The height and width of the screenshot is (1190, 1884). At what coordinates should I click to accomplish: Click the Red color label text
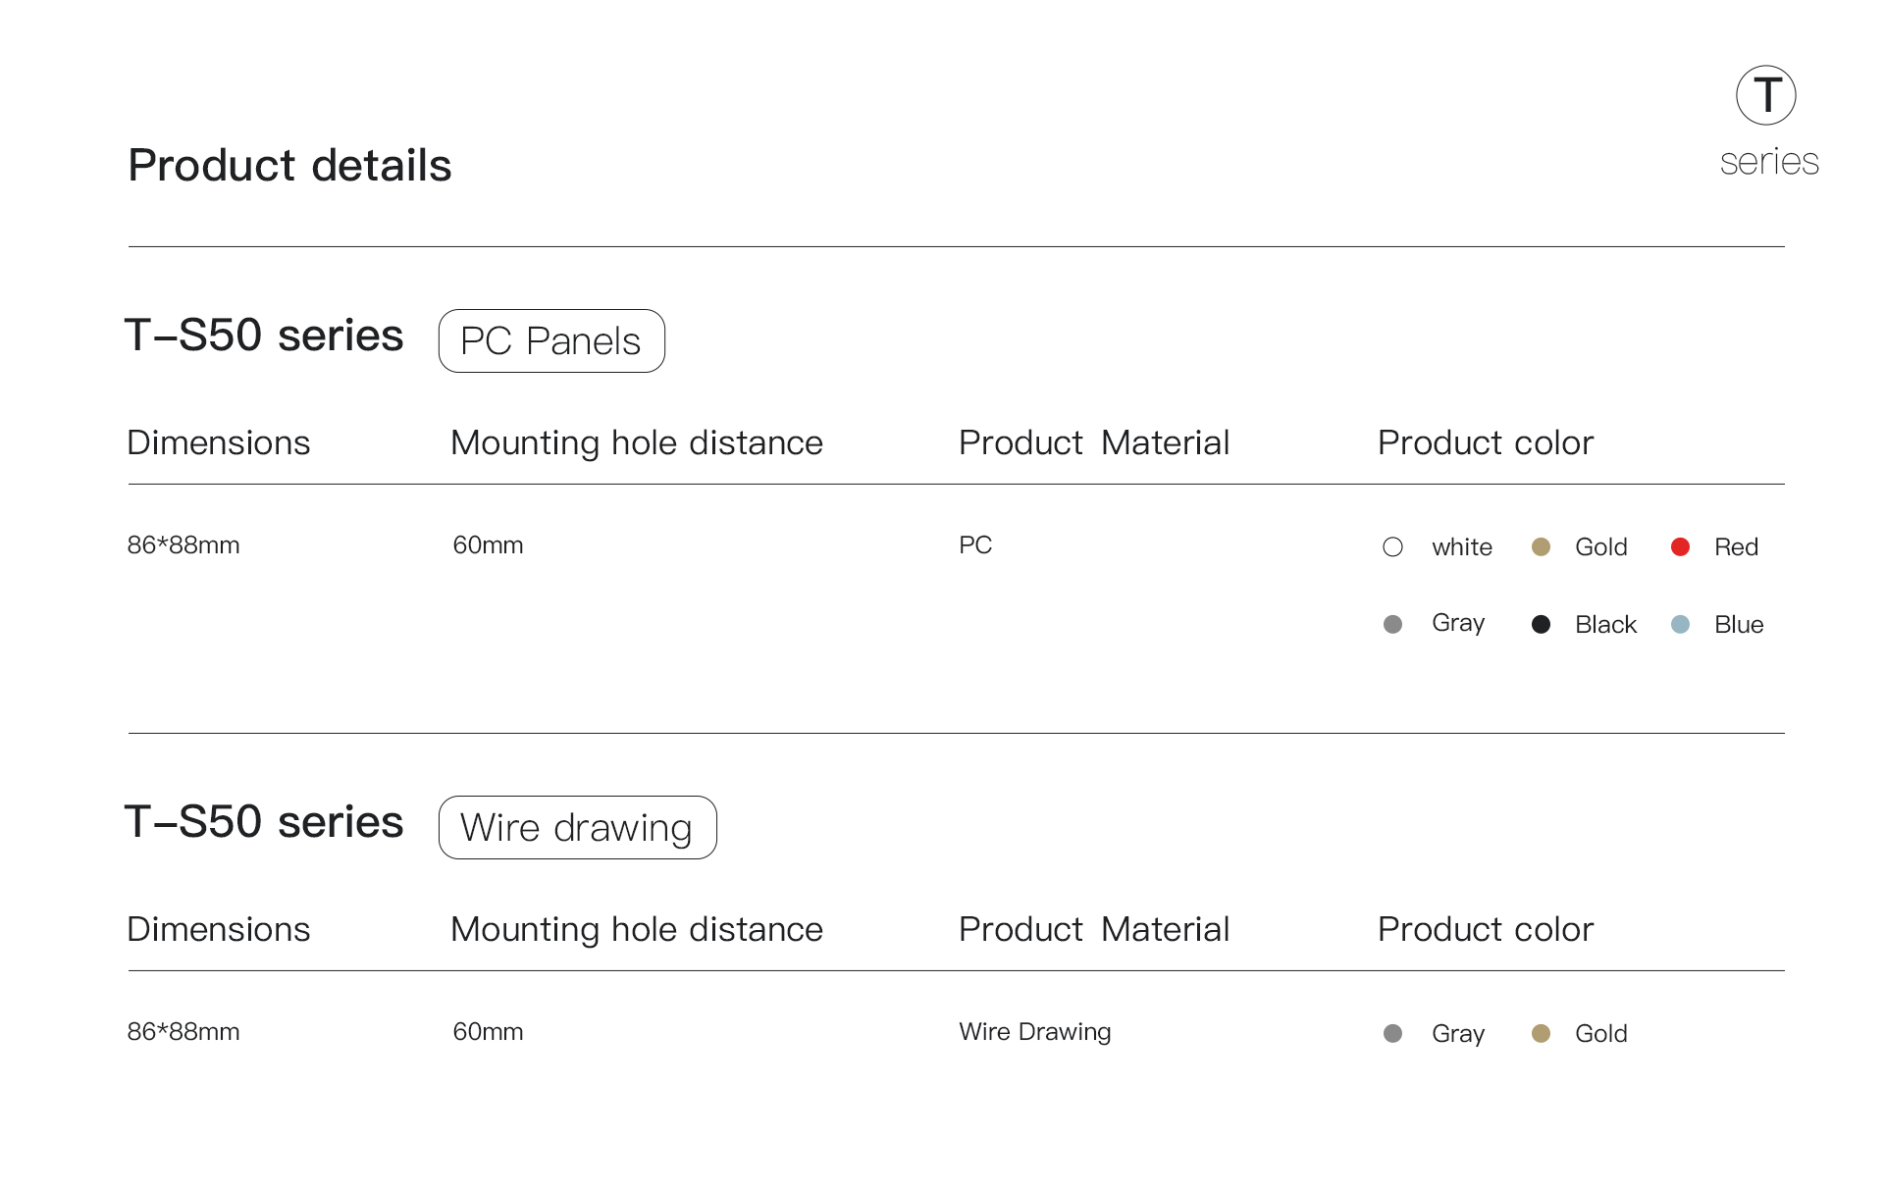coord(1735,547)
